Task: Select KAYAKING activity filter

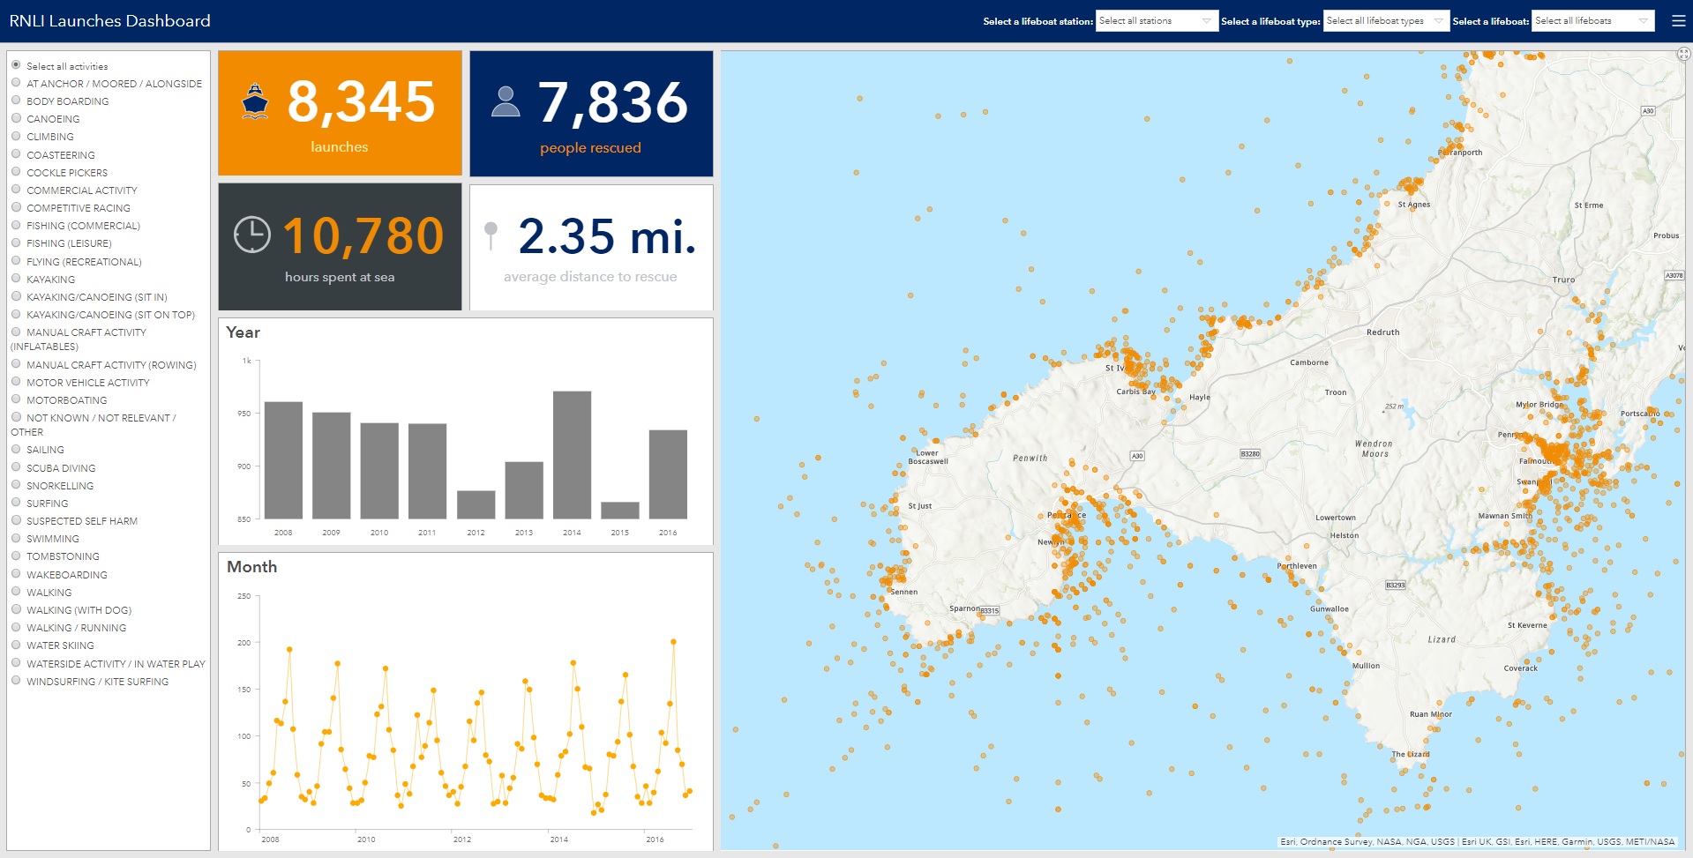Action: [x=16, y=279]
